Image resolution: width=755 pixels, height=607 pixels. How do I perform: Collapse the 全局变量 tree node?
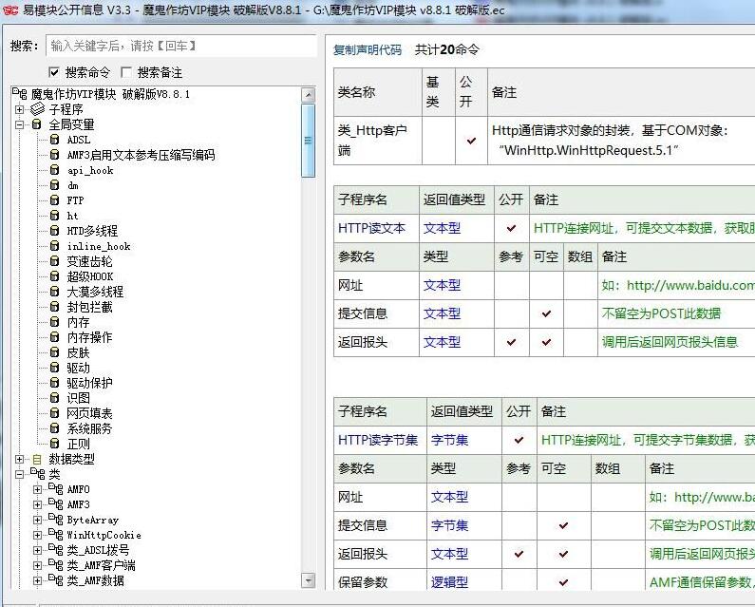[x=19, y=124]
